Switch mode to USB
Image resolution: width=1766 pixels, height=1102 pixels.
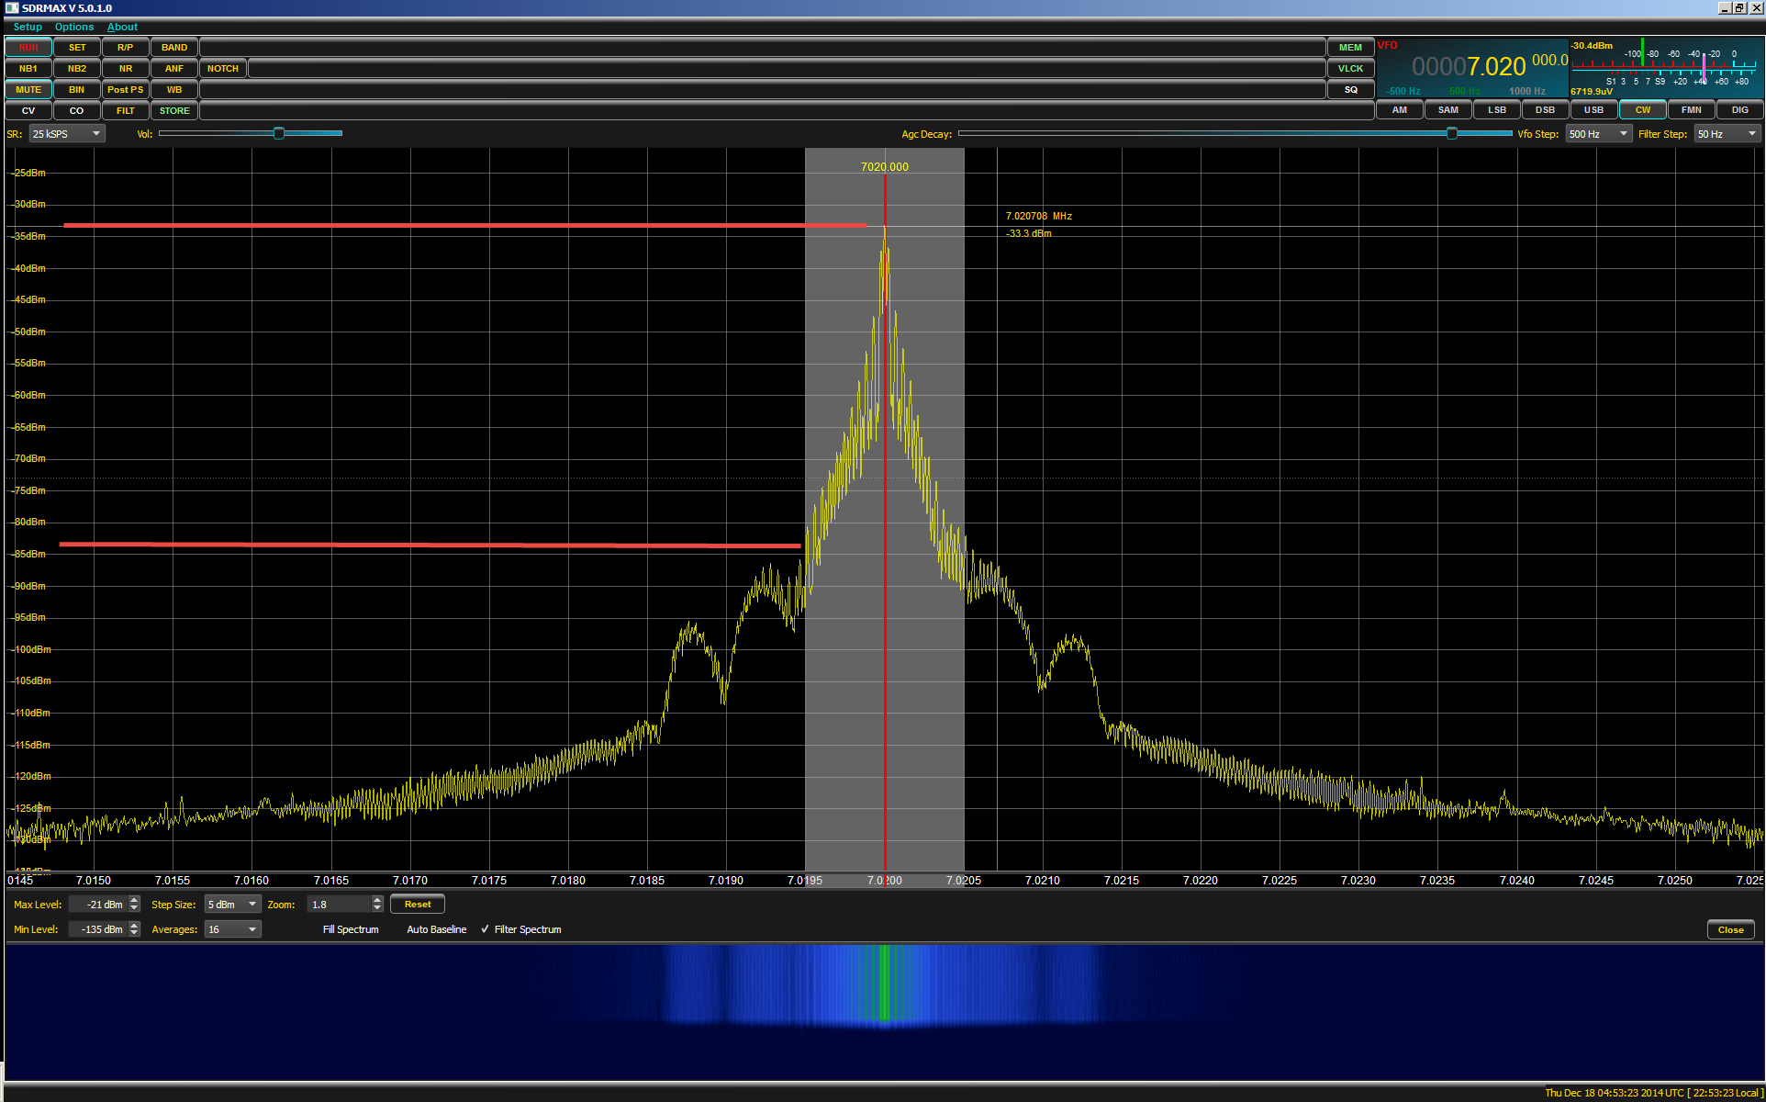coord(1593,110)
